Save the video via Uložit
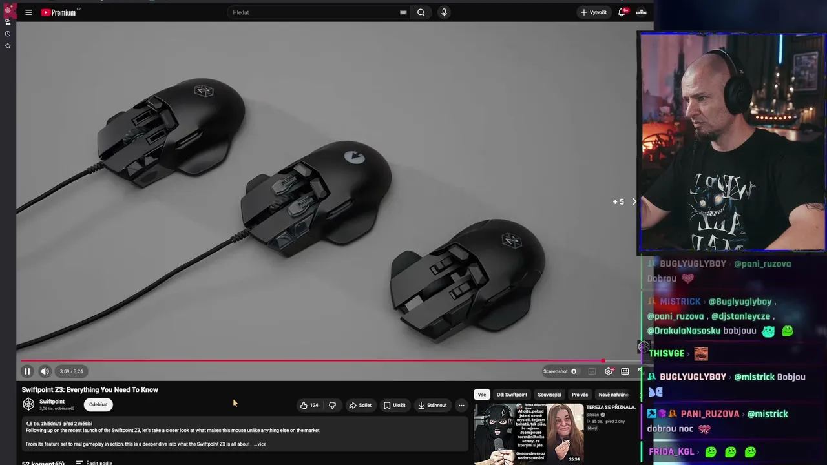Viewport: 827px width, 465px height. [x=395, y=406]
